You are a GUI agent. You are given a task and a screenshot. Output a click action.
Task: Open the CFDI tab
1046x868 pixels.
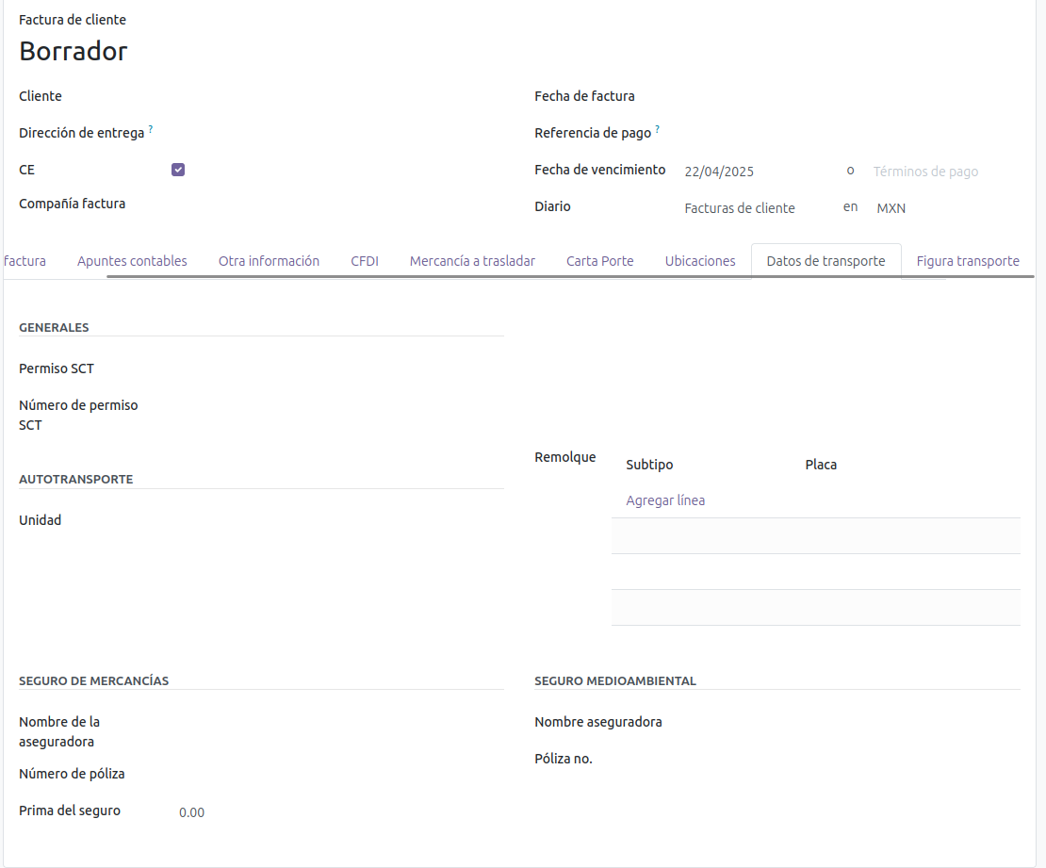tap(365, 261)
